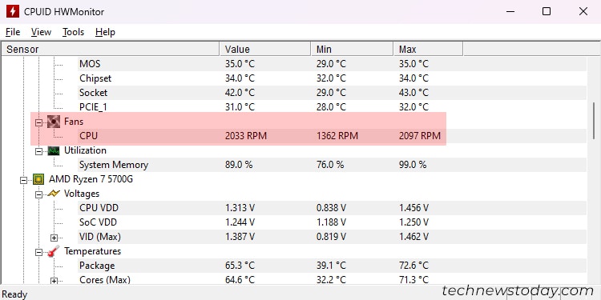
Task: Open the File menu
Action: 13,32
